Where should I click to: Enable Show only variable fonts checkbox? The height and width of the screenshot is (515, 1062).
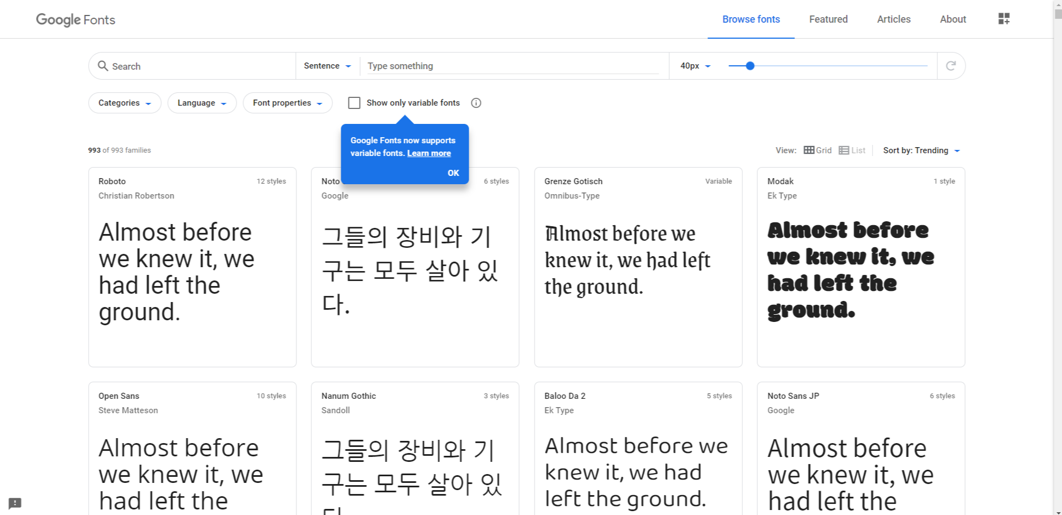(x=354, y=103)
